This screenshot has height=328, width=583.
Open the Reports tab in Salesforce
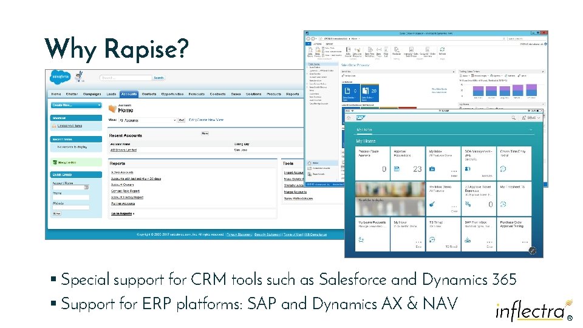293,94
